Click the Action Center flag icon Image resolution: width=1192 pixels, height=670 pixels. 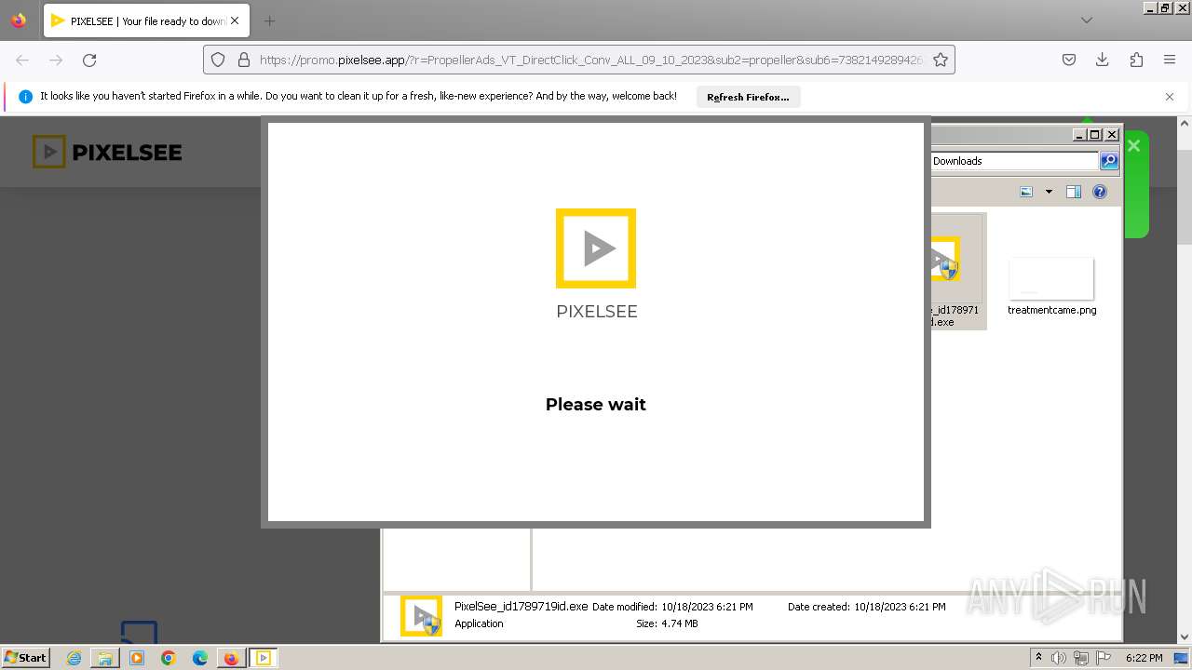click(x=1104, y=658)
